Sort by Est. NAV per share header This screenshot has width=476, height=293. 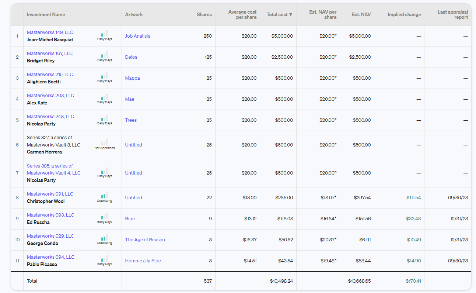(323, 15)
